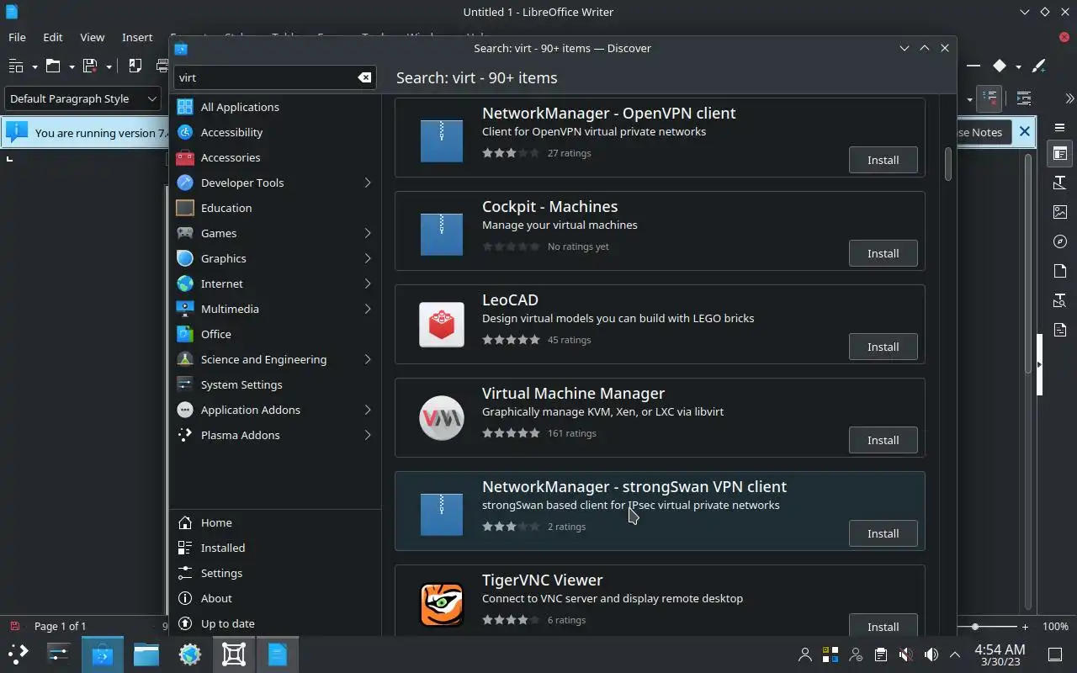
Task: Select the System Settings category
Action: [275, 384]
